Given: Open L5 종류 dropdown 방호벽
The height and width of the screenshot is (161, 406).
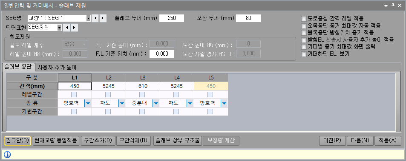Looking at the screenshot, I should [x=224, y=103].
